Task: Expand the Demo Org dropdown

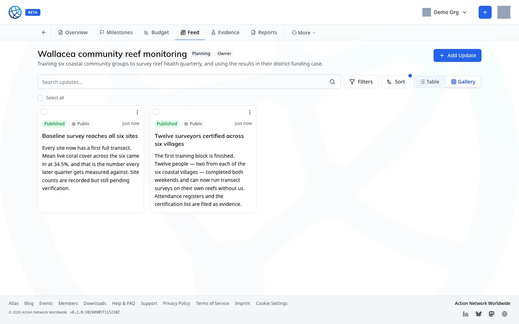Action: coord(445,12)
